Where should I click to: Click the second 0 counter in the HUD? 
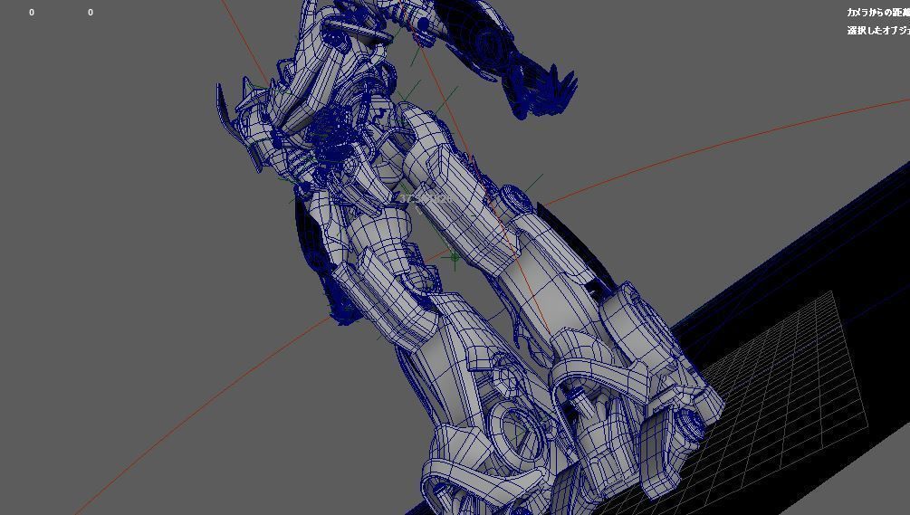pos(90,12)
